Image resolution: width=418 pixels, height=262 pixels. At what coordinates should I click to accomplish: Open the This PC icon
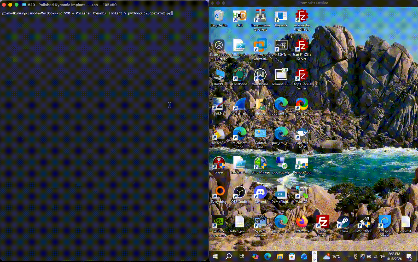[219, 77]
